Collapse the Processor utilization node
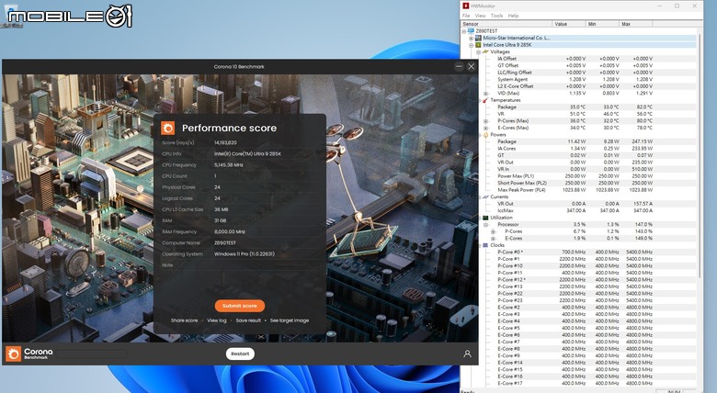This screenshot has width=717, height=393. click(485, 225)
